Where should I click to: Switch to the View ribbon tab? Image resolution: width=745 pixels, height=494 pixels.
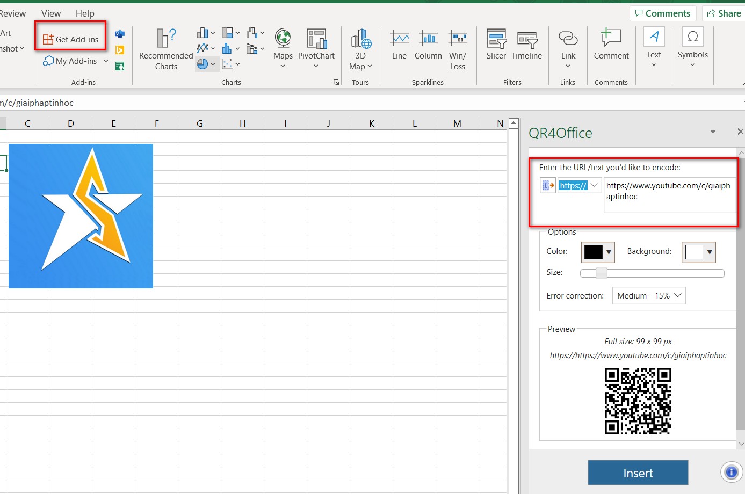pyautogui.click(x=51, y=13)
